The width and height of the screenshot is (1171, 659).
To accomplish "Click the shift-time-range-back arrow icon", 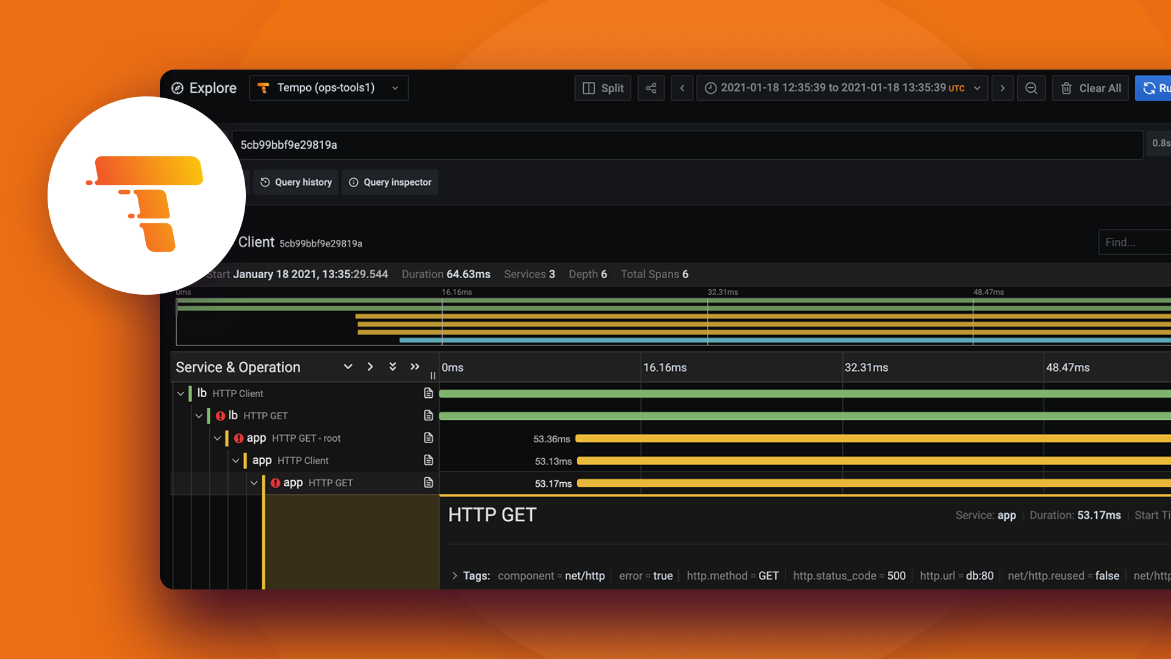I will pyautogui.click(x=682, y=88).
